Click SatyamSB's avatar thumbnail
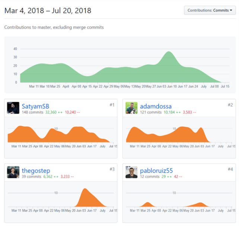Screen dimensions: 239x226 point(13,108)
